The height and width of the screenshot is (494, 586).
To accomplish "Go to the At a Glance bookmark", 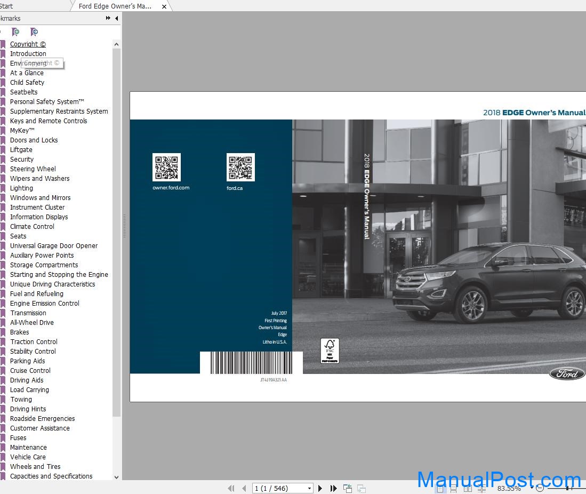I will pos(27,73).
